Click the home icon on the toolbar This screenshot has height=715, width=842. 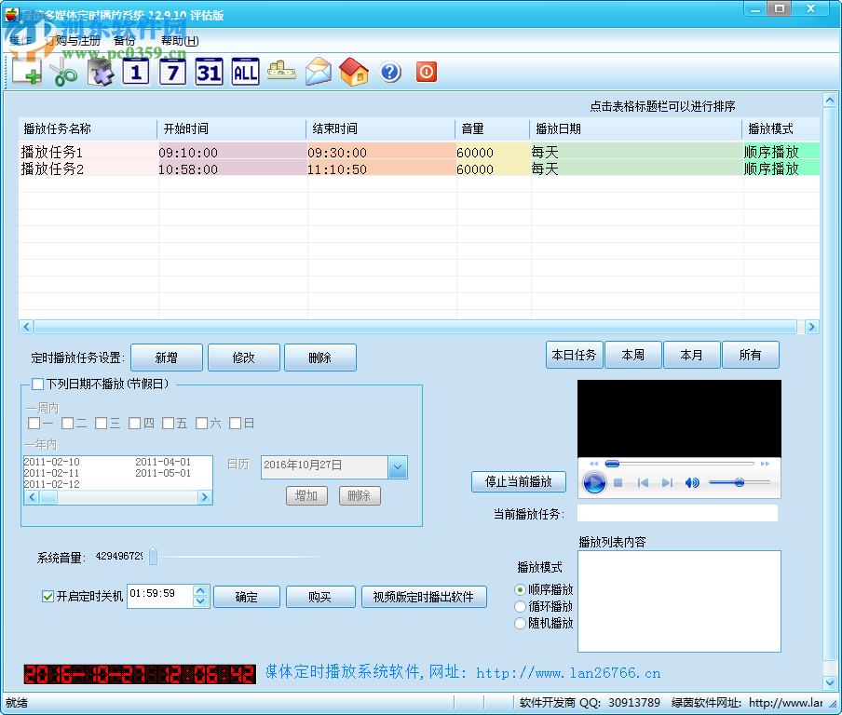354,72
